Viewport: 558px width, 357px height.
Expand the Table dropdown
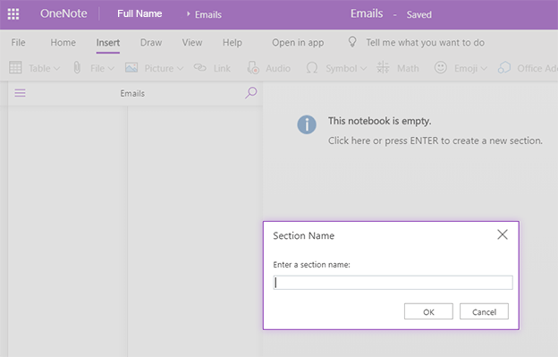coord(56,68)
